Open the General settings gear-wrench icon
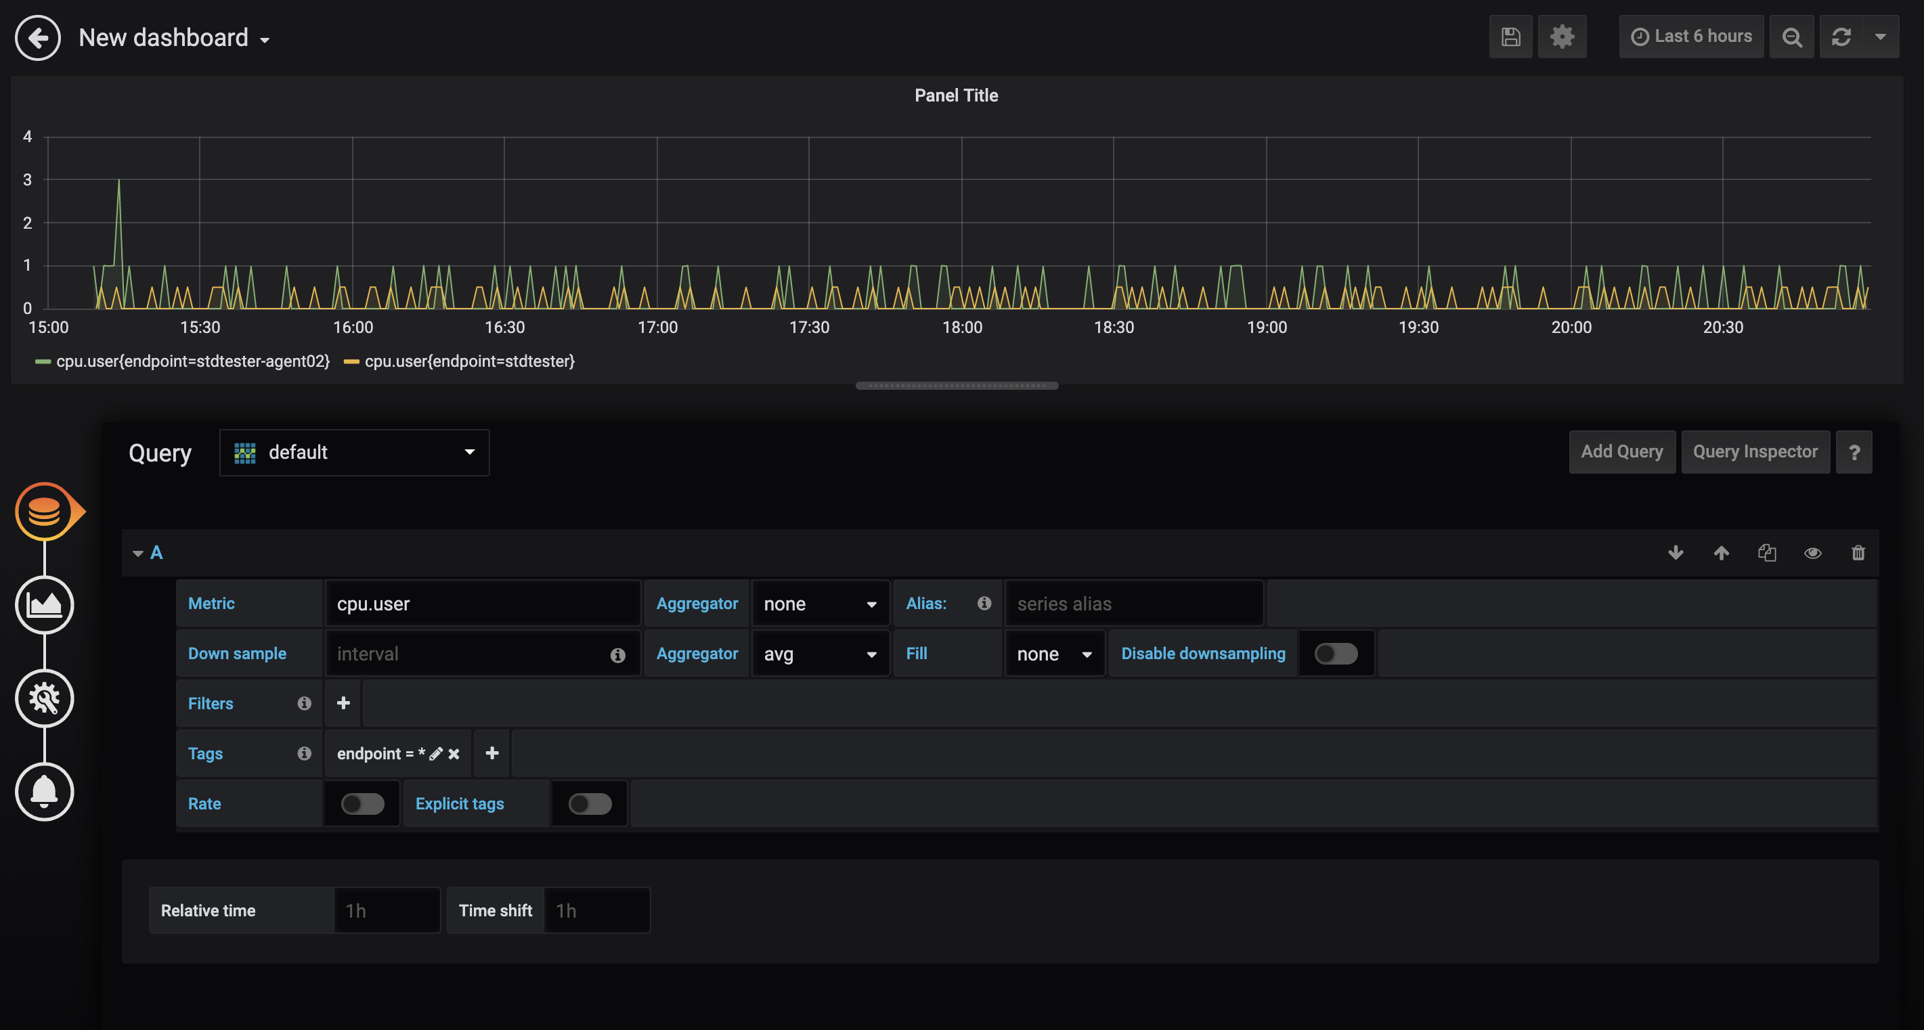1924x1030 pixels. coord(44,698)
